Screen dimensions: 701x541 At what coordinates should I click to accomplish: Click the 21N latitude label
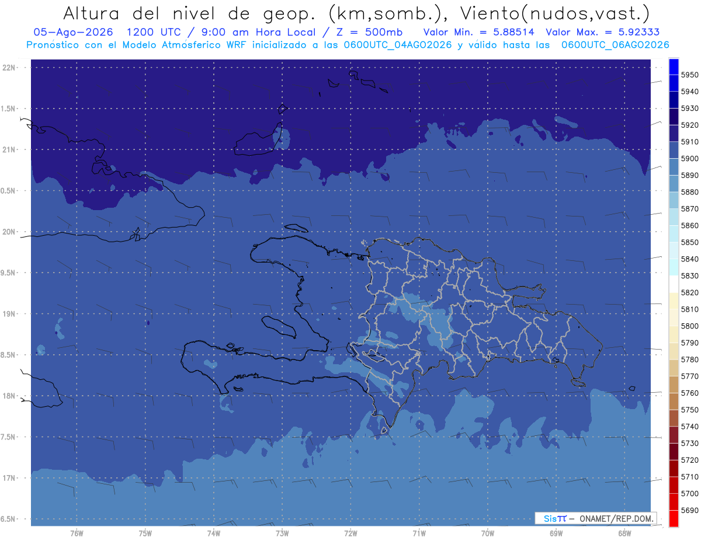tap(9, 149)
